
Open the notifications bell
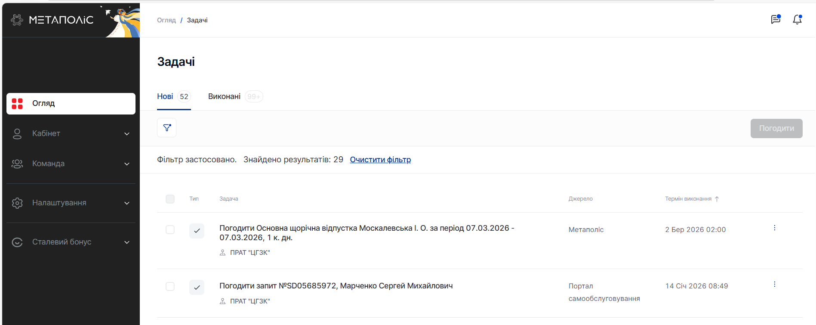click(797, 19)
